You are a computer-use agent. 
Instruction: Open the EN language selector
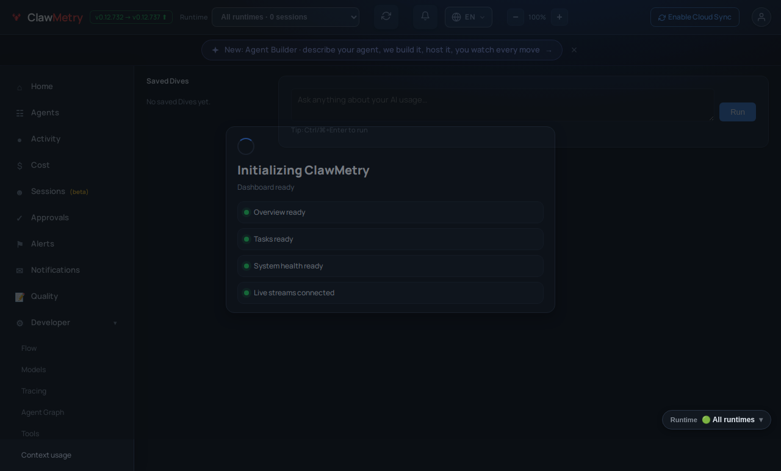(469, 17)
